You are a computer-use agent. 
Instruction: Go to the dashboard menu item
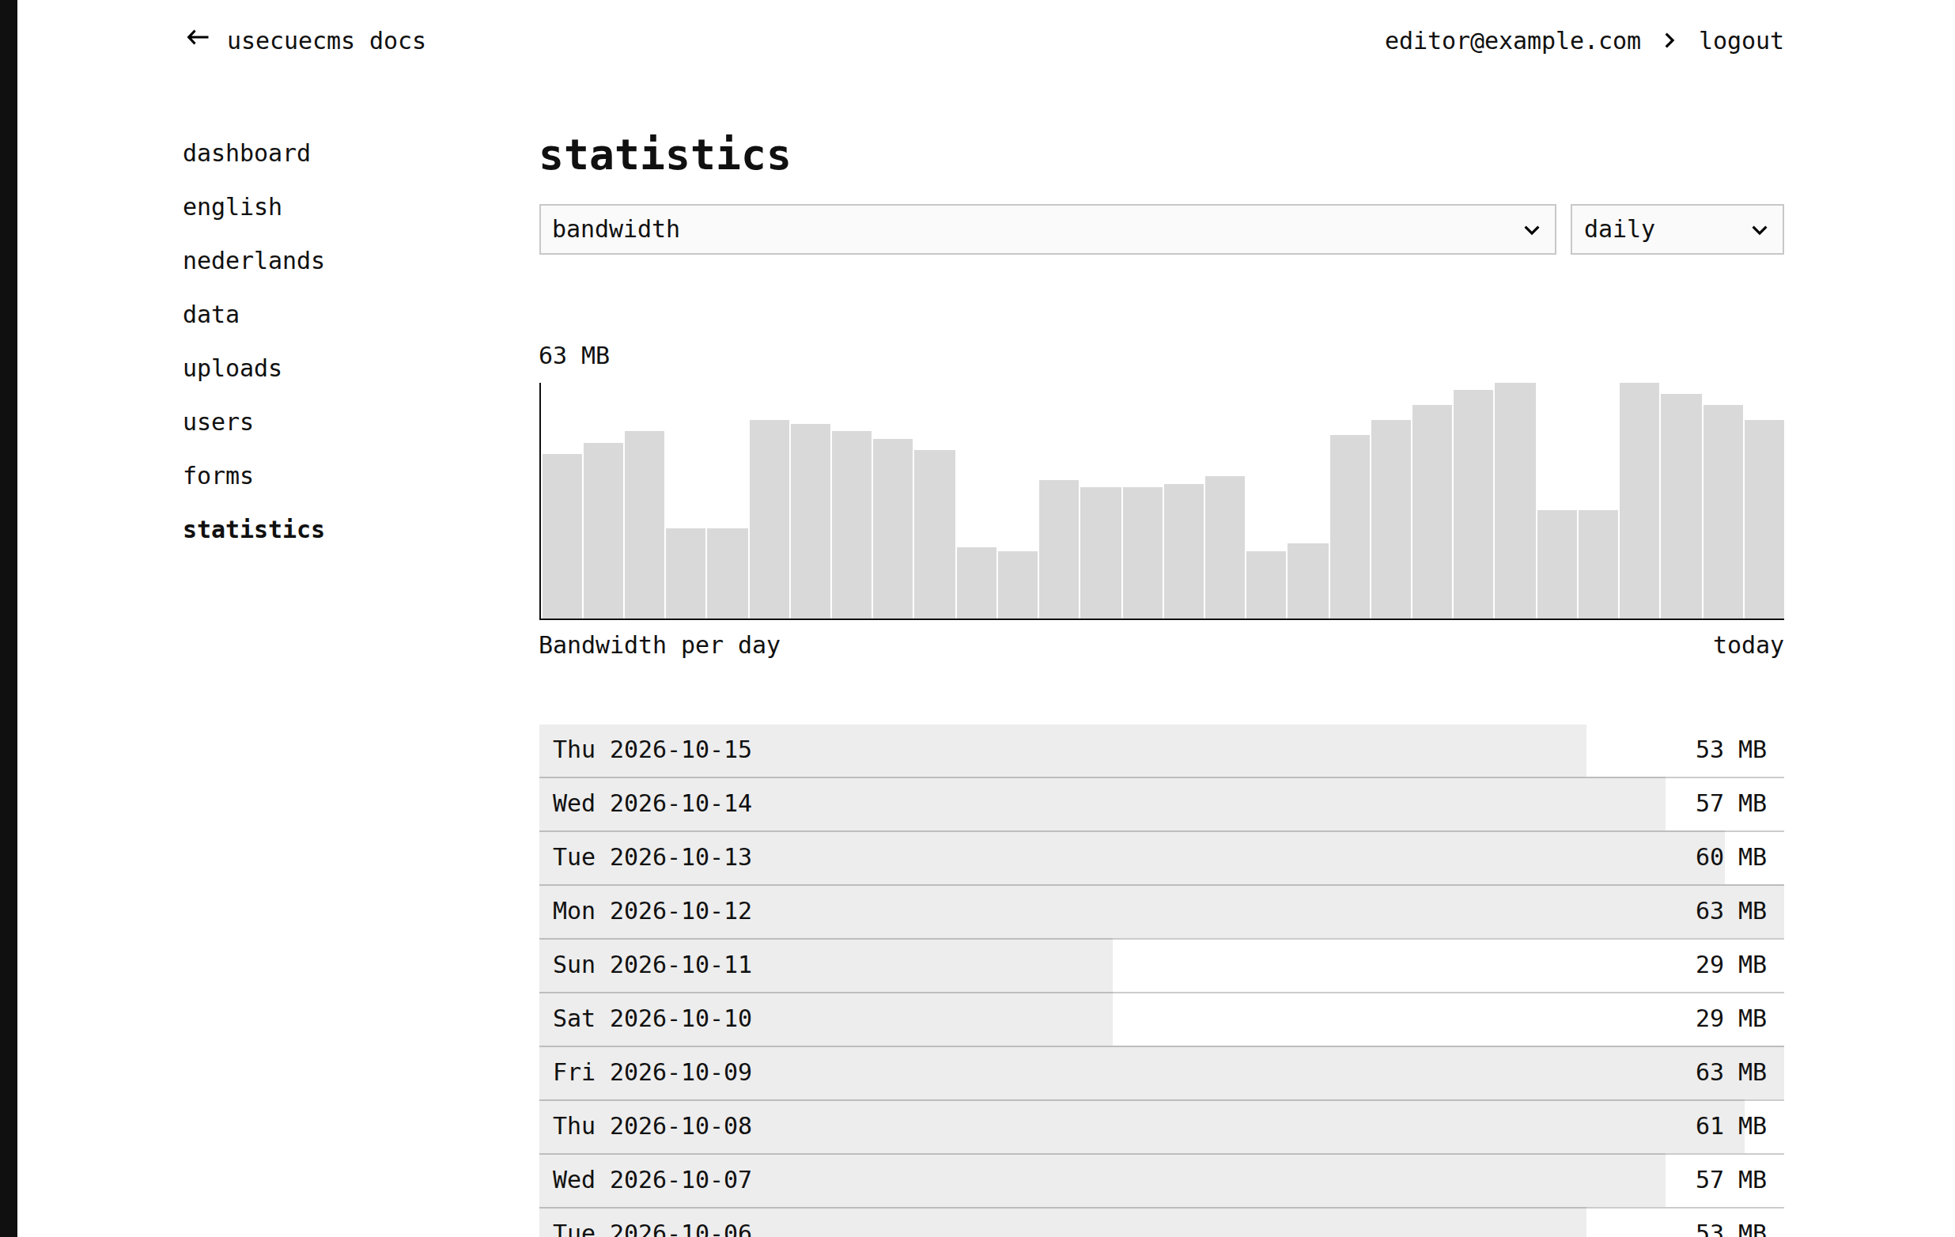tap(247, 153)
